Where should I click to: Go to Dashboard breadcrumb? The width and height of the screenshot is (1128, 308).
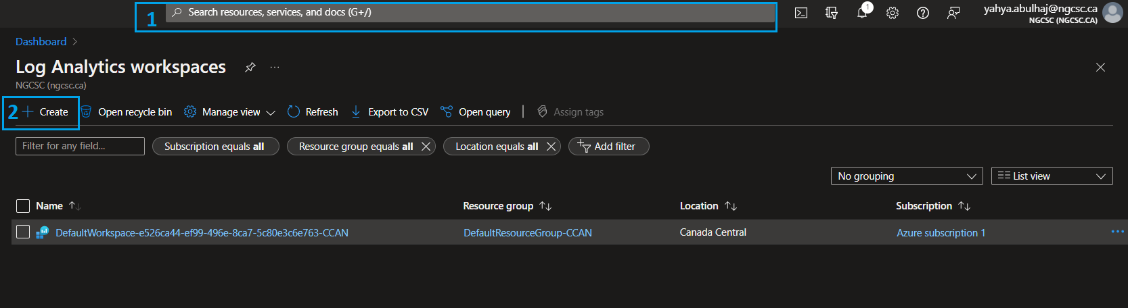[x=41, y=42]
